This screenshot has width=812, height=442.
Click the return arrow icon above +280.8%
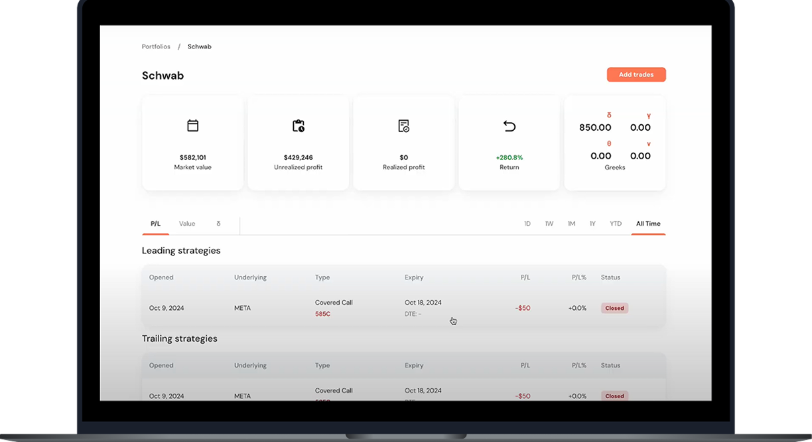click(509, 125)
